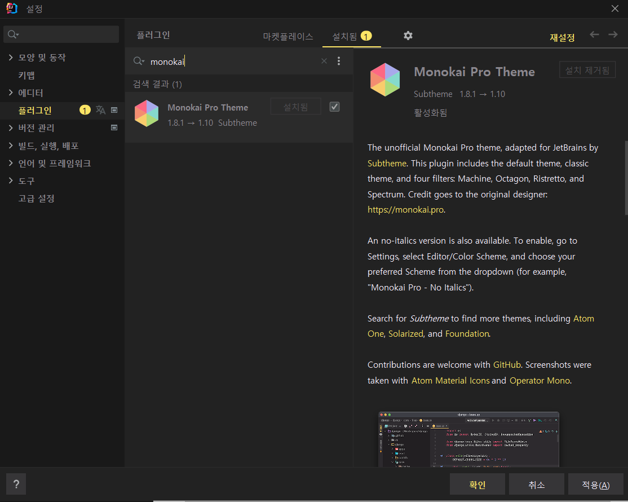Expand 모양 및 동작 settings section
The width and height of the screenshot is (628, 502).
click(x=11, y=58)
